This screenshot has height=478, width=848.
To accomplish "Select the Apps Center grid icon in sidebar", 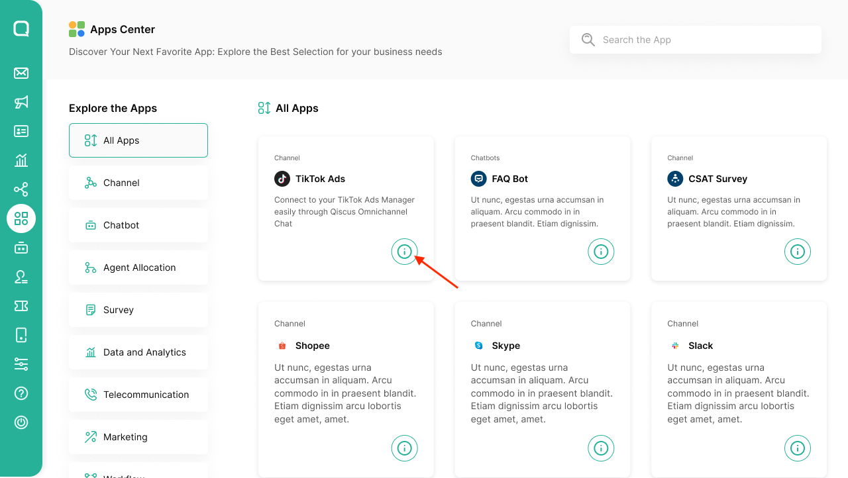I will point(21,218).
